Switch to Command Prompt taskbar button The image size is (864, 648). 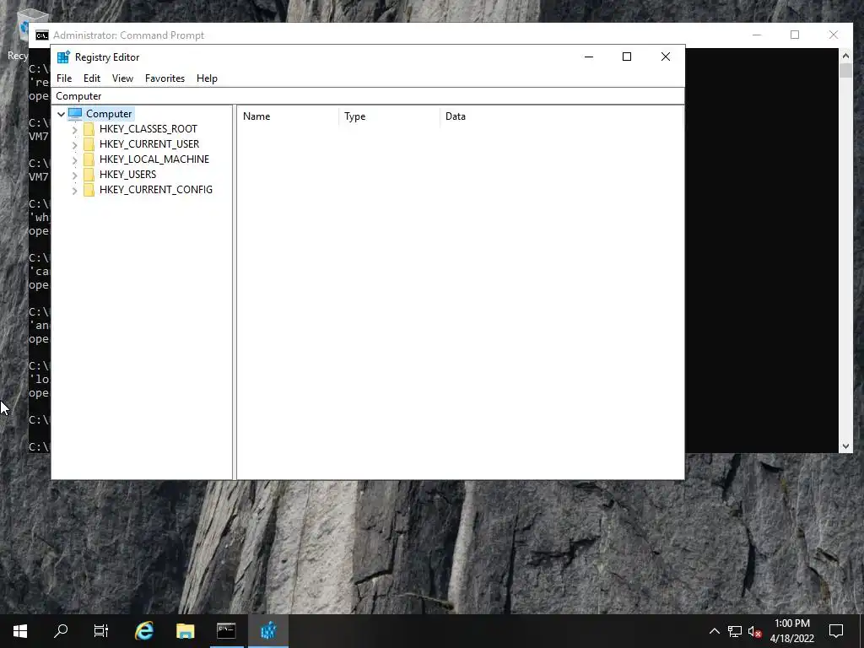pyautogui.click(x=226, y=631)
